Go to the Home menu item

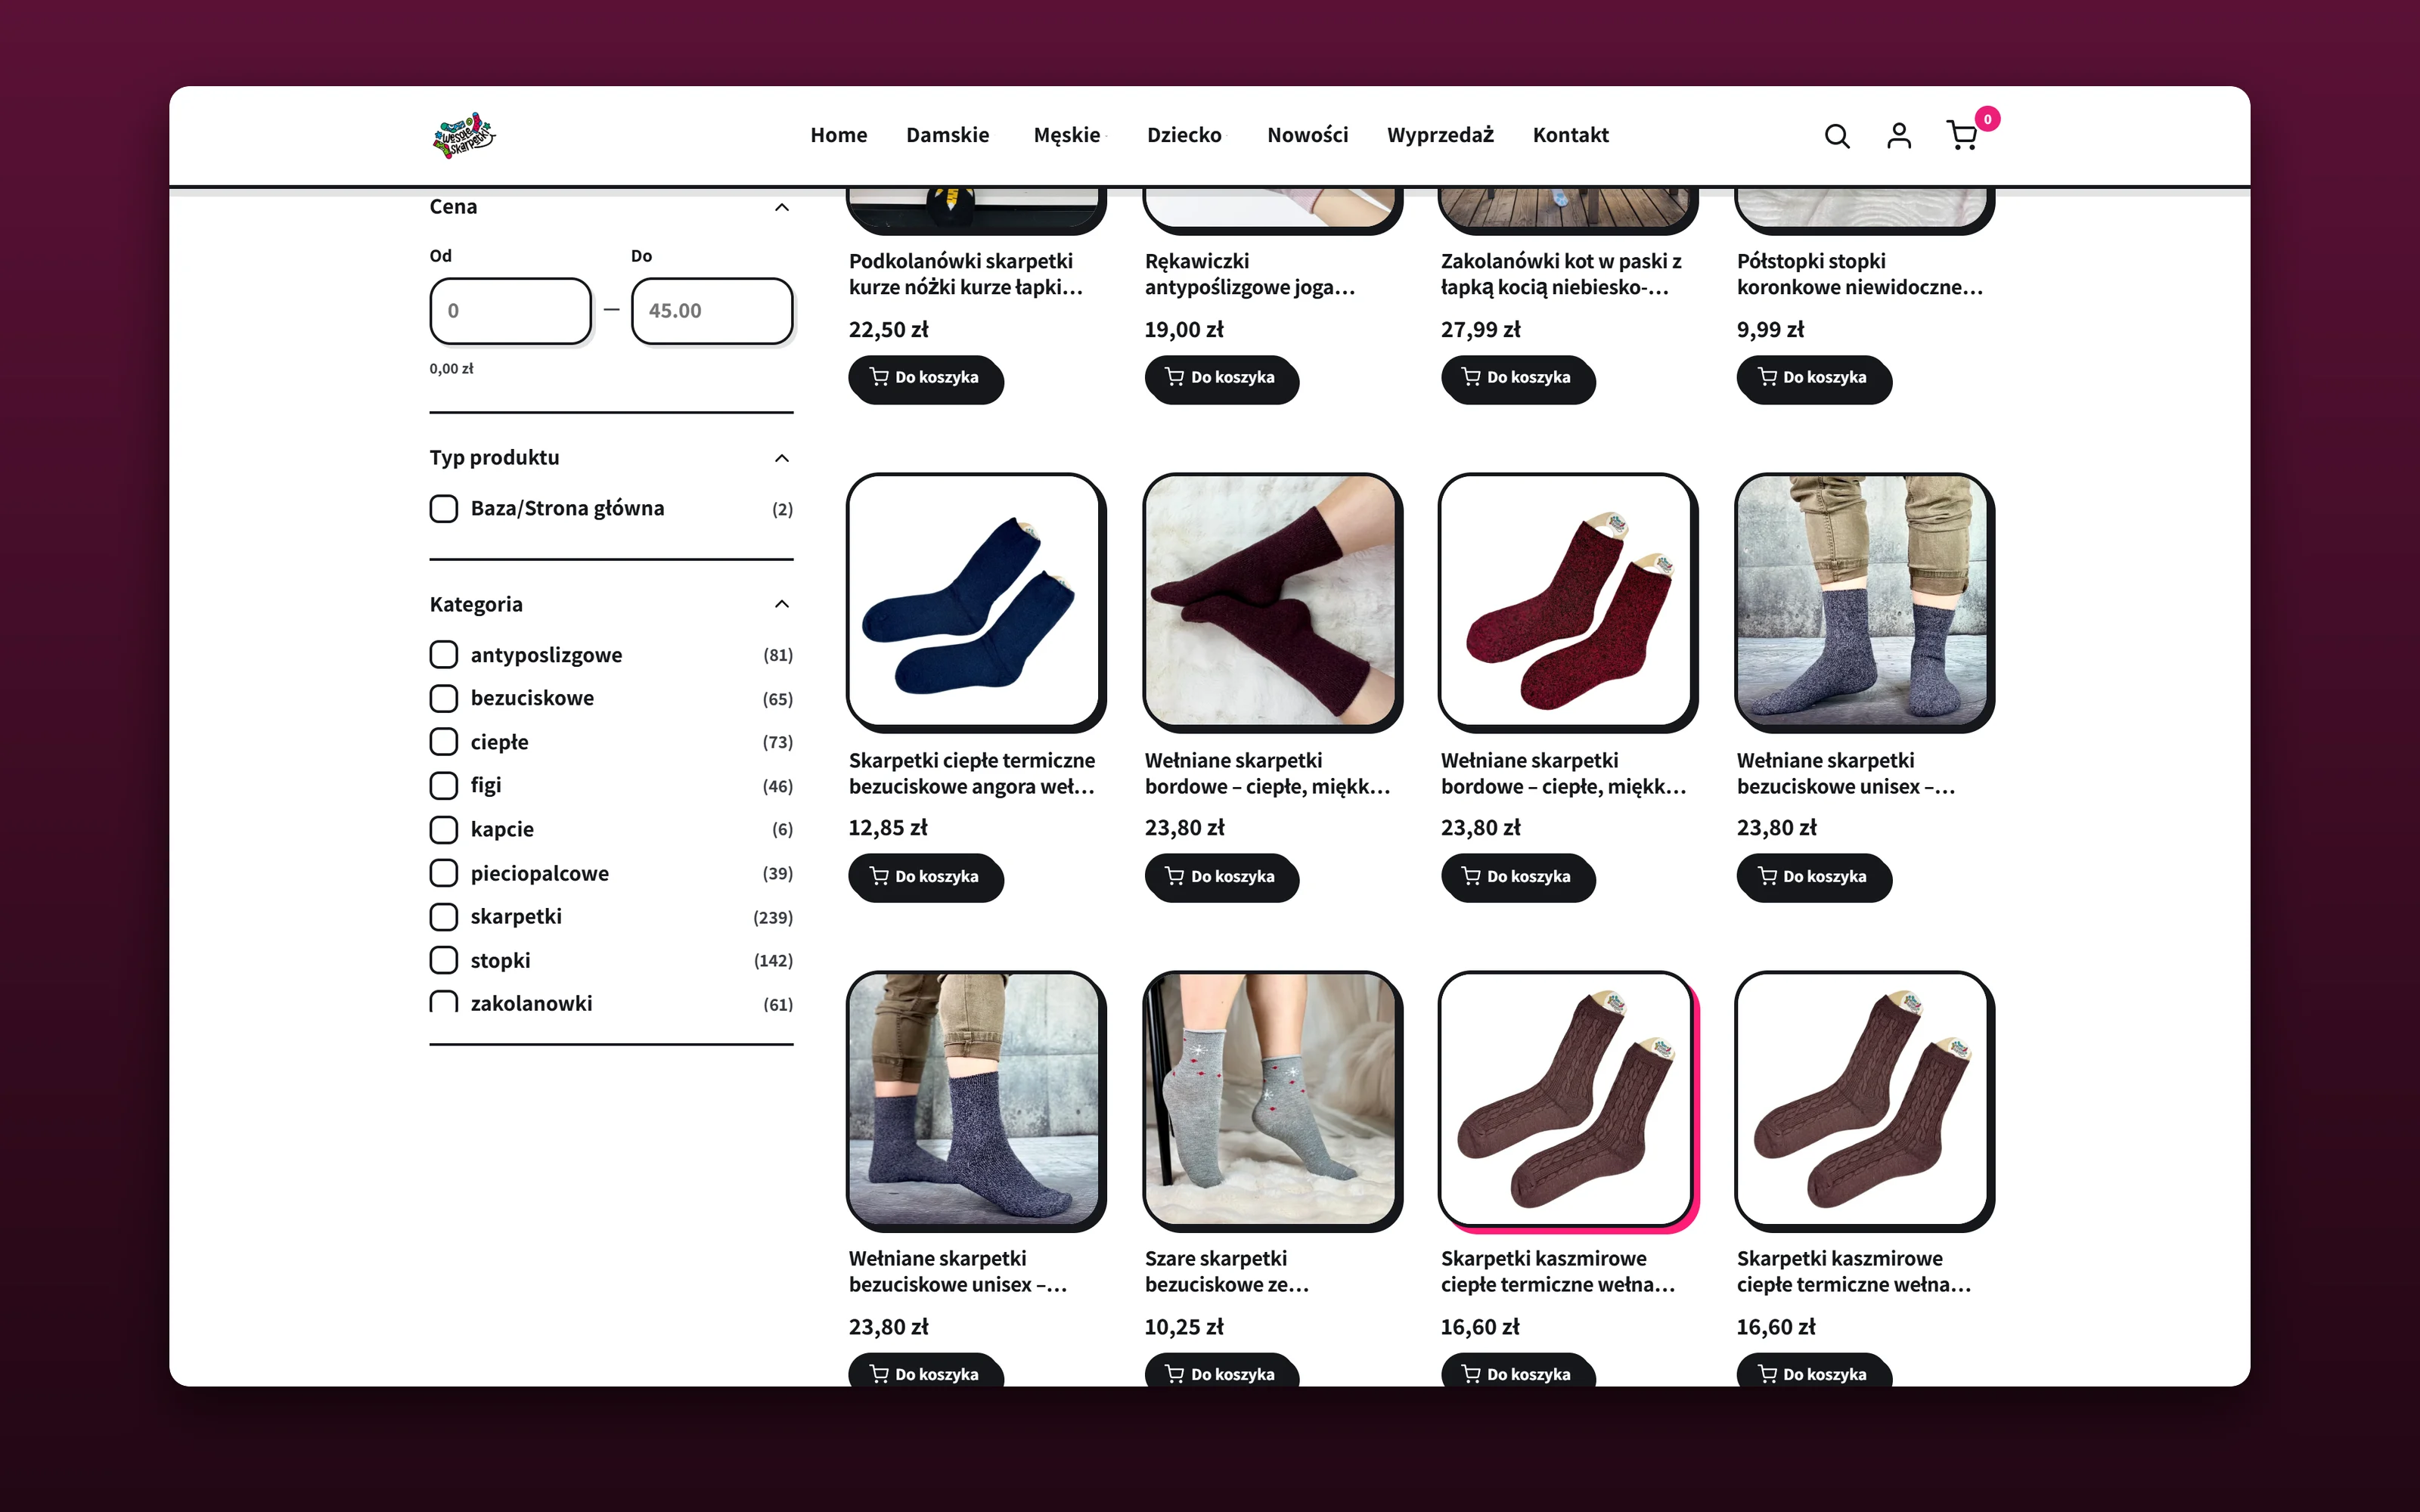[x=839, y=135]
